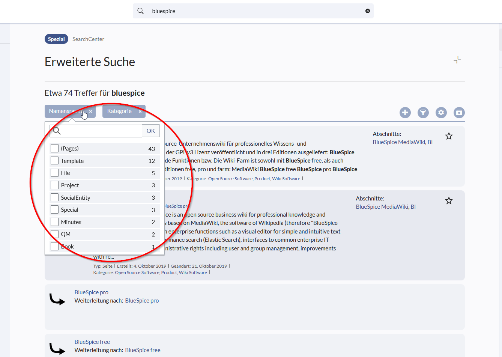This screenshot has height=357, width=502.
Task: Click the Spezial namespace badge
Action: coord(56,39)
